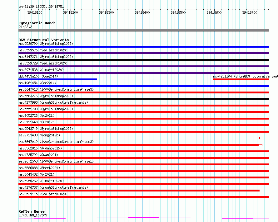Click the magenta LCA5L gene line
278x222 pixels.
pos(144,218)
